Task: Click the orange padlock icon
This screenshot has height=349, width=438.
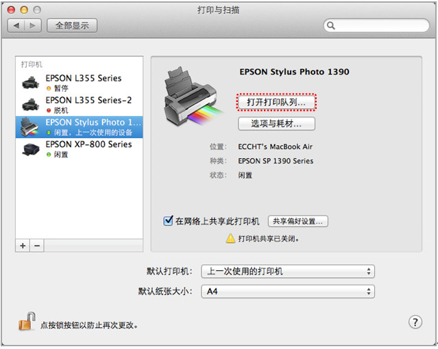Action: point(27,321)
